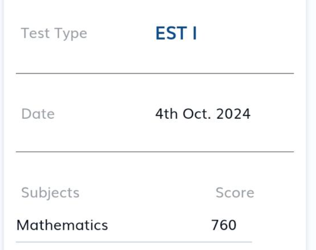This screenshot has height=250, width=316.
Task: Click the underline beneath the Mathematics row
Action: click(134, 242)
